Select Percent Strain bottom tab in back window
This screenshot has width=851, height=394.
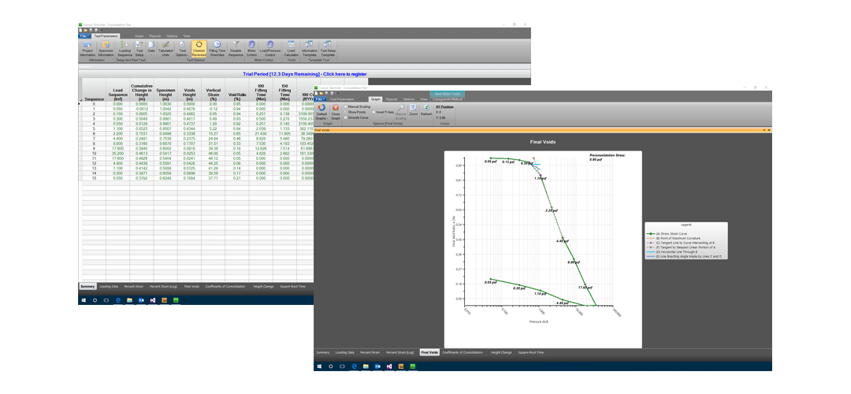[x=133, y=286]
